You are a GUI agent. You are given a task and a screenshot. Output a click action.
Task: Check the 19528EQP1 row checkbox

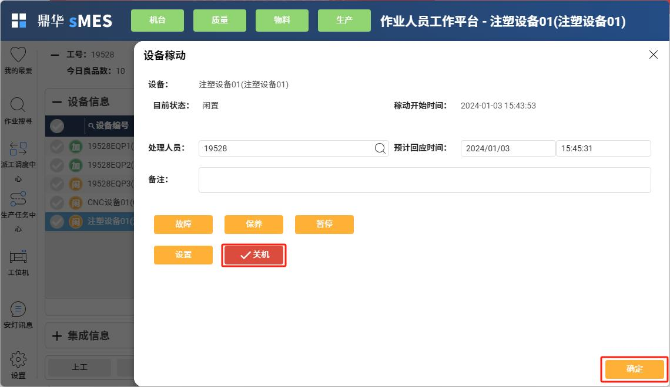tap(57, 147)
